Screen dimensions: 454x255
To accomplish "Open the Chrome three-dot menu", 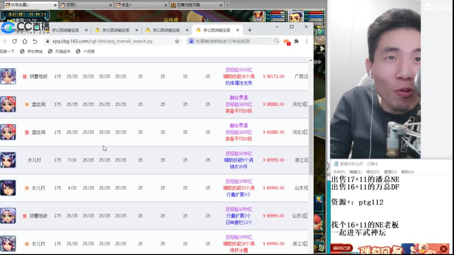I will tap(306, 41).
